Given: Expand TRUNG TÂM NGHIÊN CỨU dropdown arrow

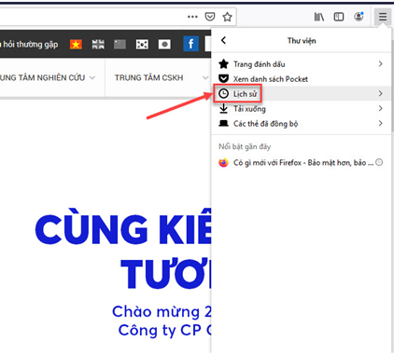Looking at the screenshot, I should [x=92, y=77].
